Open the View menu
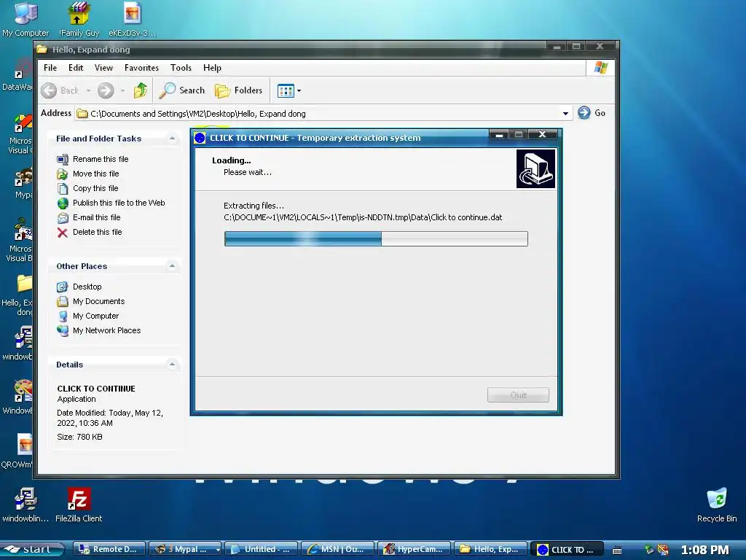746x560 pixels. (x=103, y=68)
